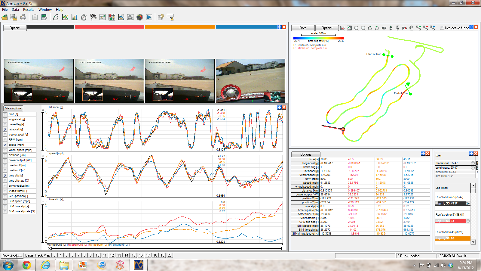Select the strohrun5 Lap 1 radio button
Screen dimensions: 481x271
[468, 221]
